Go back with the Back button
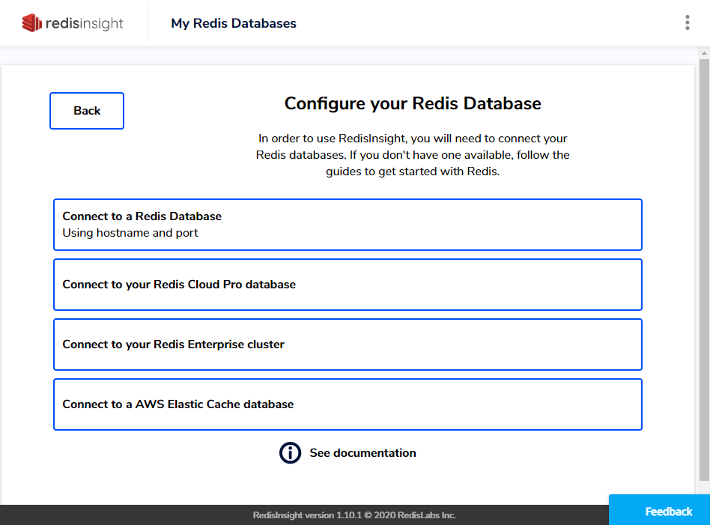 [x=87, y=111]
